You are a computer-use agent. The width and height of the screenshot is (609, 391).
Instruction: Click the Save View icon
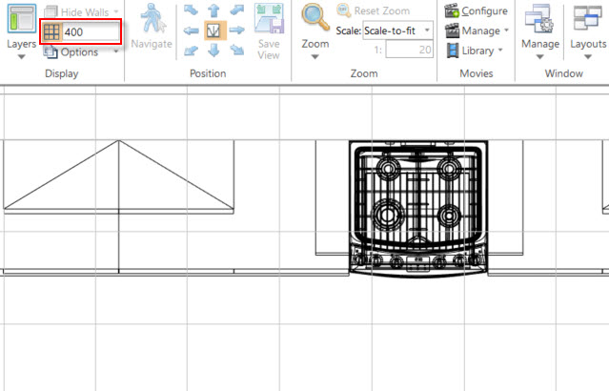pyautogui.click(x=269, y=19)
